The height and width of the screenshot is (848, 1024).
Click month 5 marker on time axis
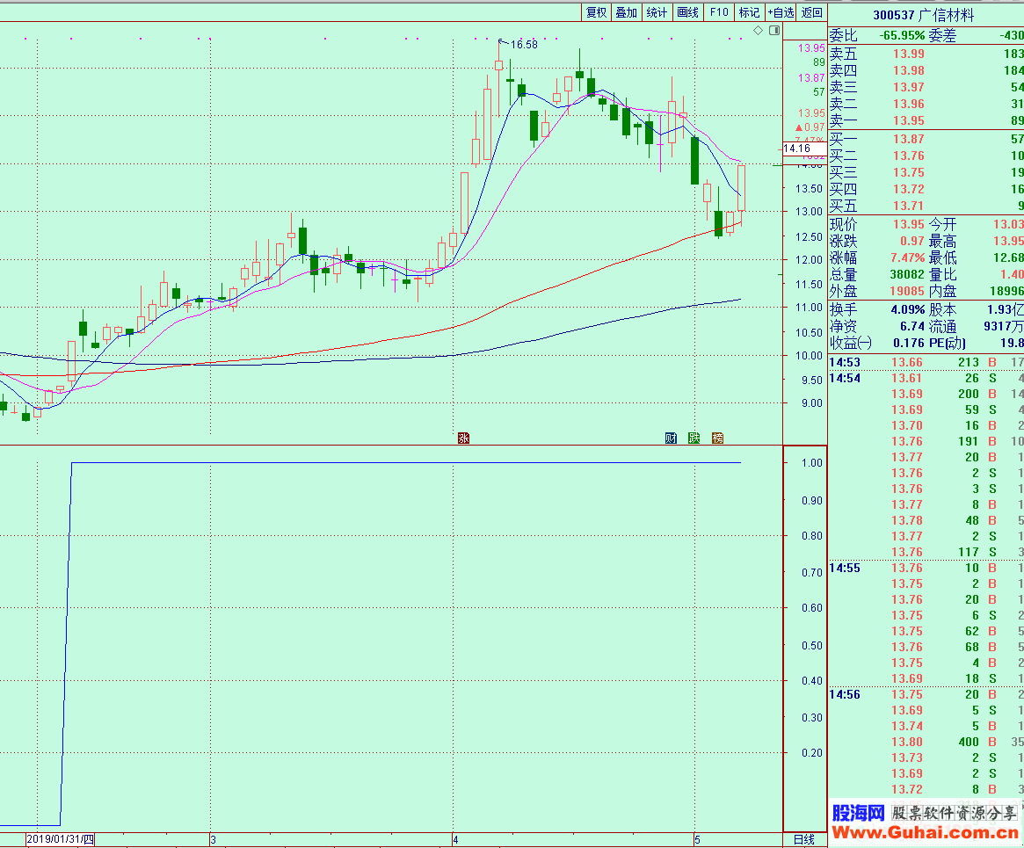pos(698,840)
